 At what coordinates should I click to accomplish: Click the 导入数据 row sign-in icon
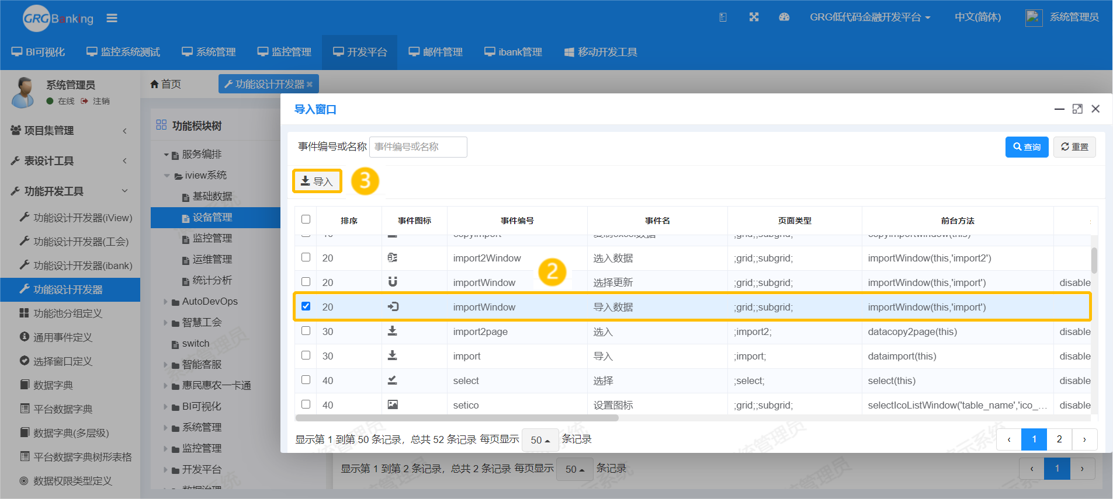(393, 306)
